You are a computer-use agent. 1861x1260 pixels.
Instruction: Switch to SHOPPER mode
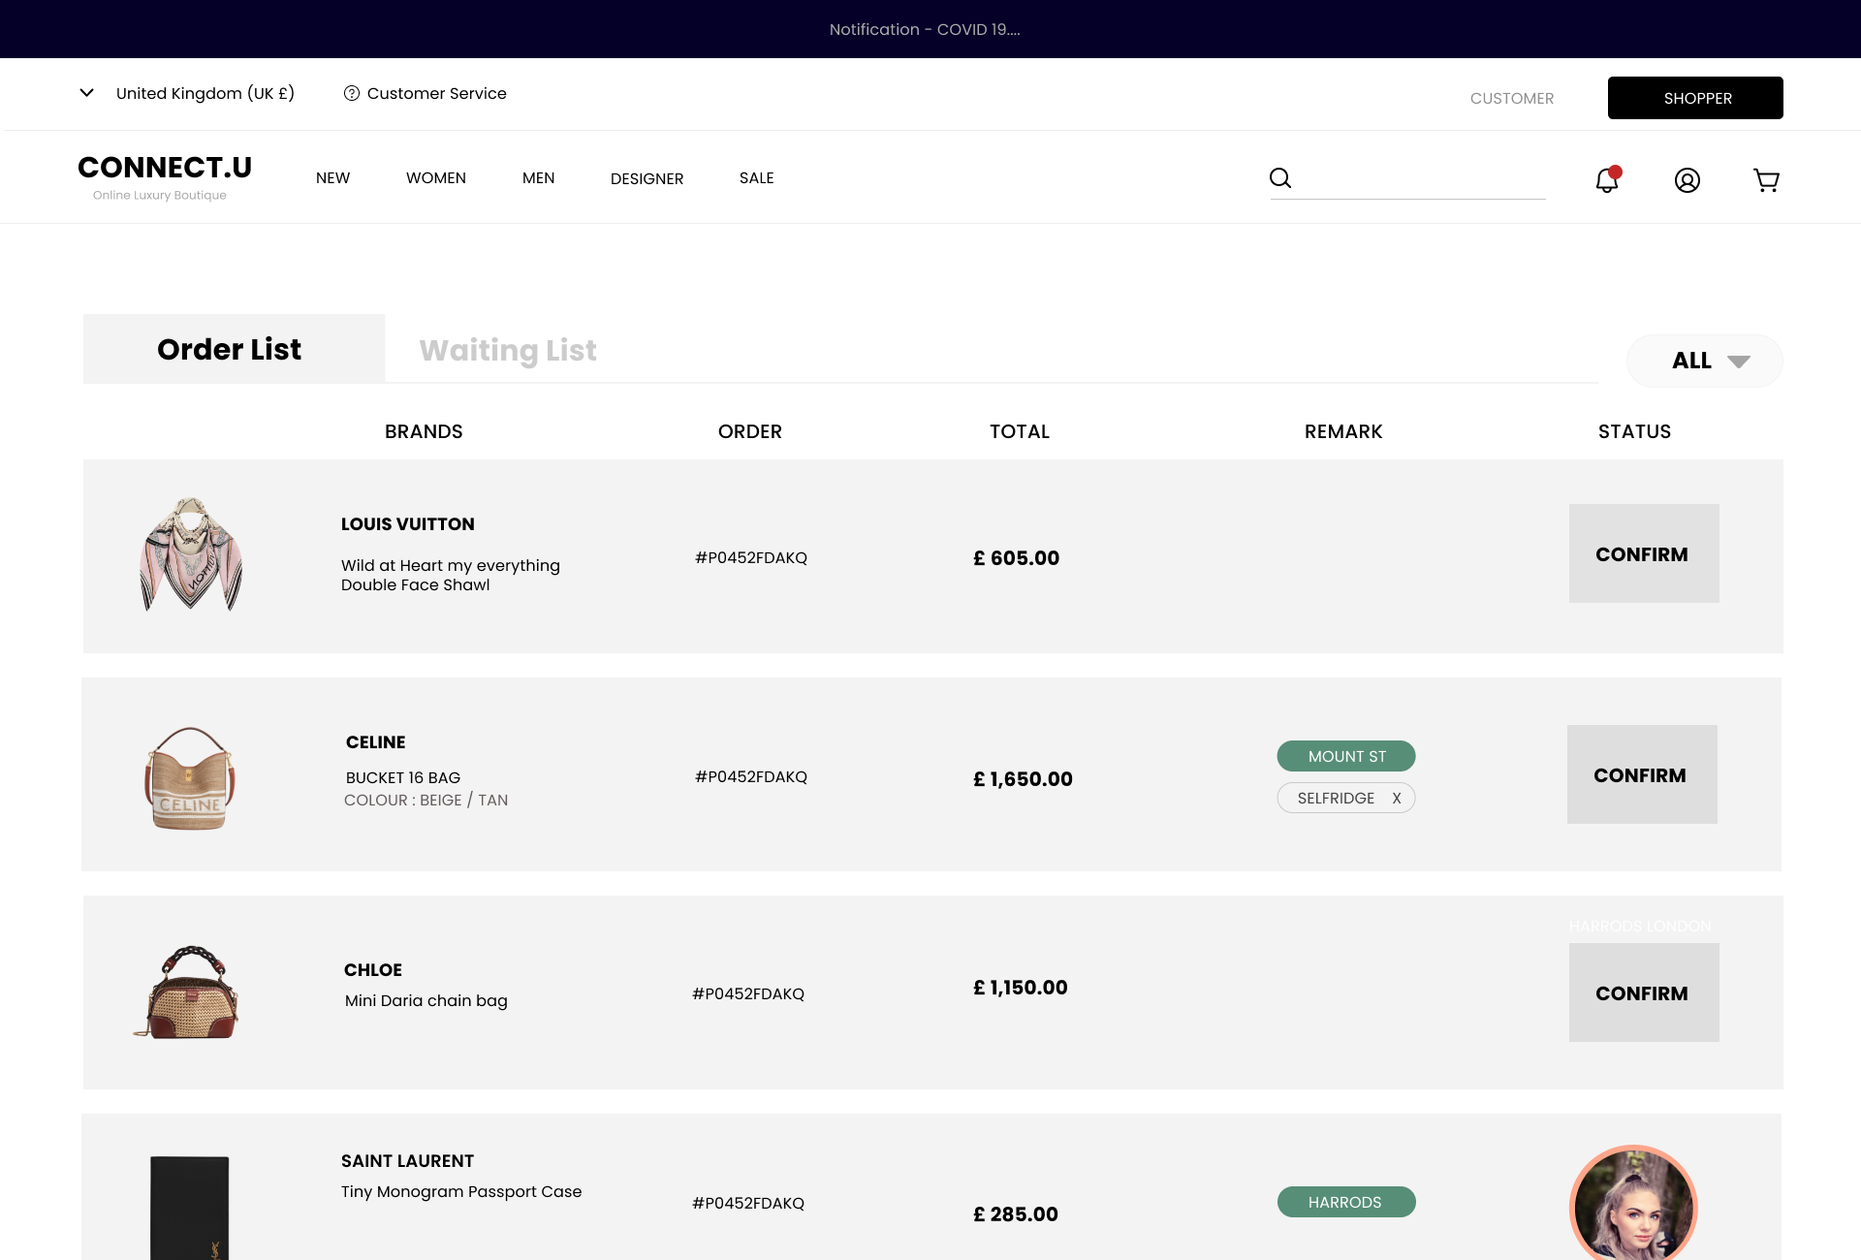1695,98
